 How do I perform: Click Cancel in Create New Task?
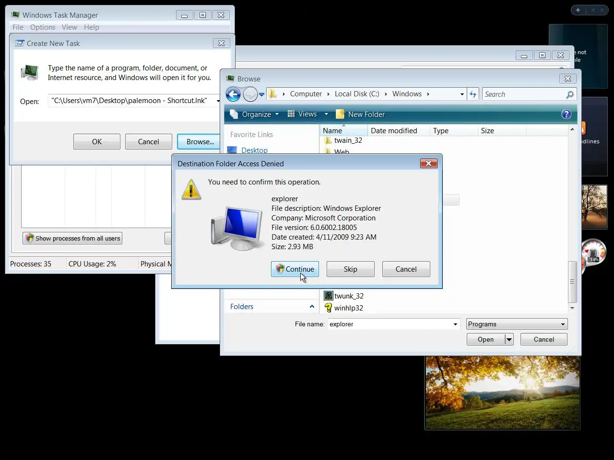pos(148,142)
